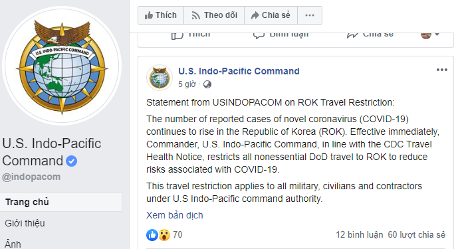Screen dimensions: 454x249
Task: Open the 12 bình luận comments link
Action: (360, 234)
